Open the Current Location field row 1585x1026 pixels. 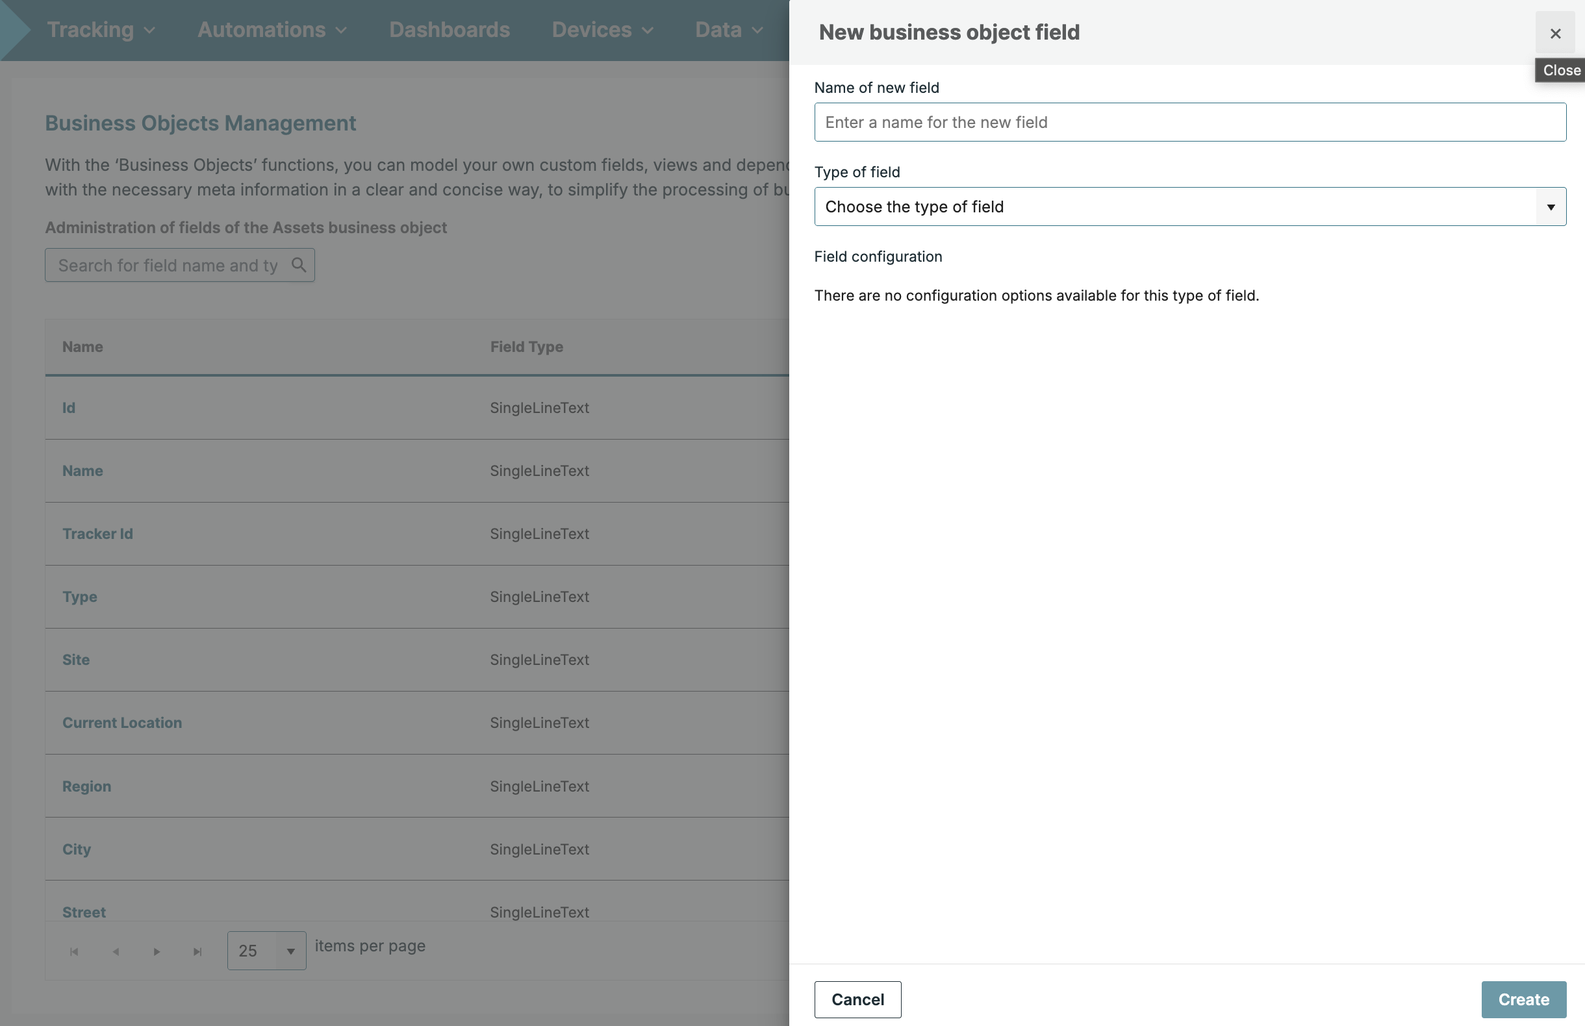point(122,722)
